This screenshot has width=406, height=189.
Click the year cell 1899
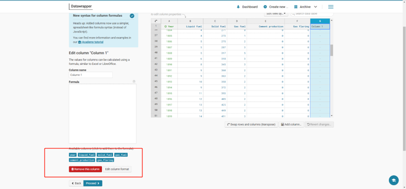(x=169, y=116)
